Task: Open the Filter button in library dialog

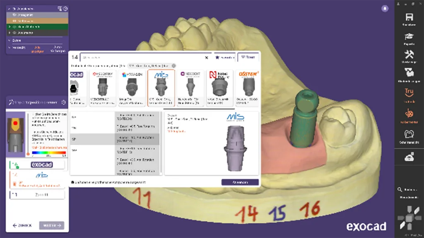Action: coord(248,57)
